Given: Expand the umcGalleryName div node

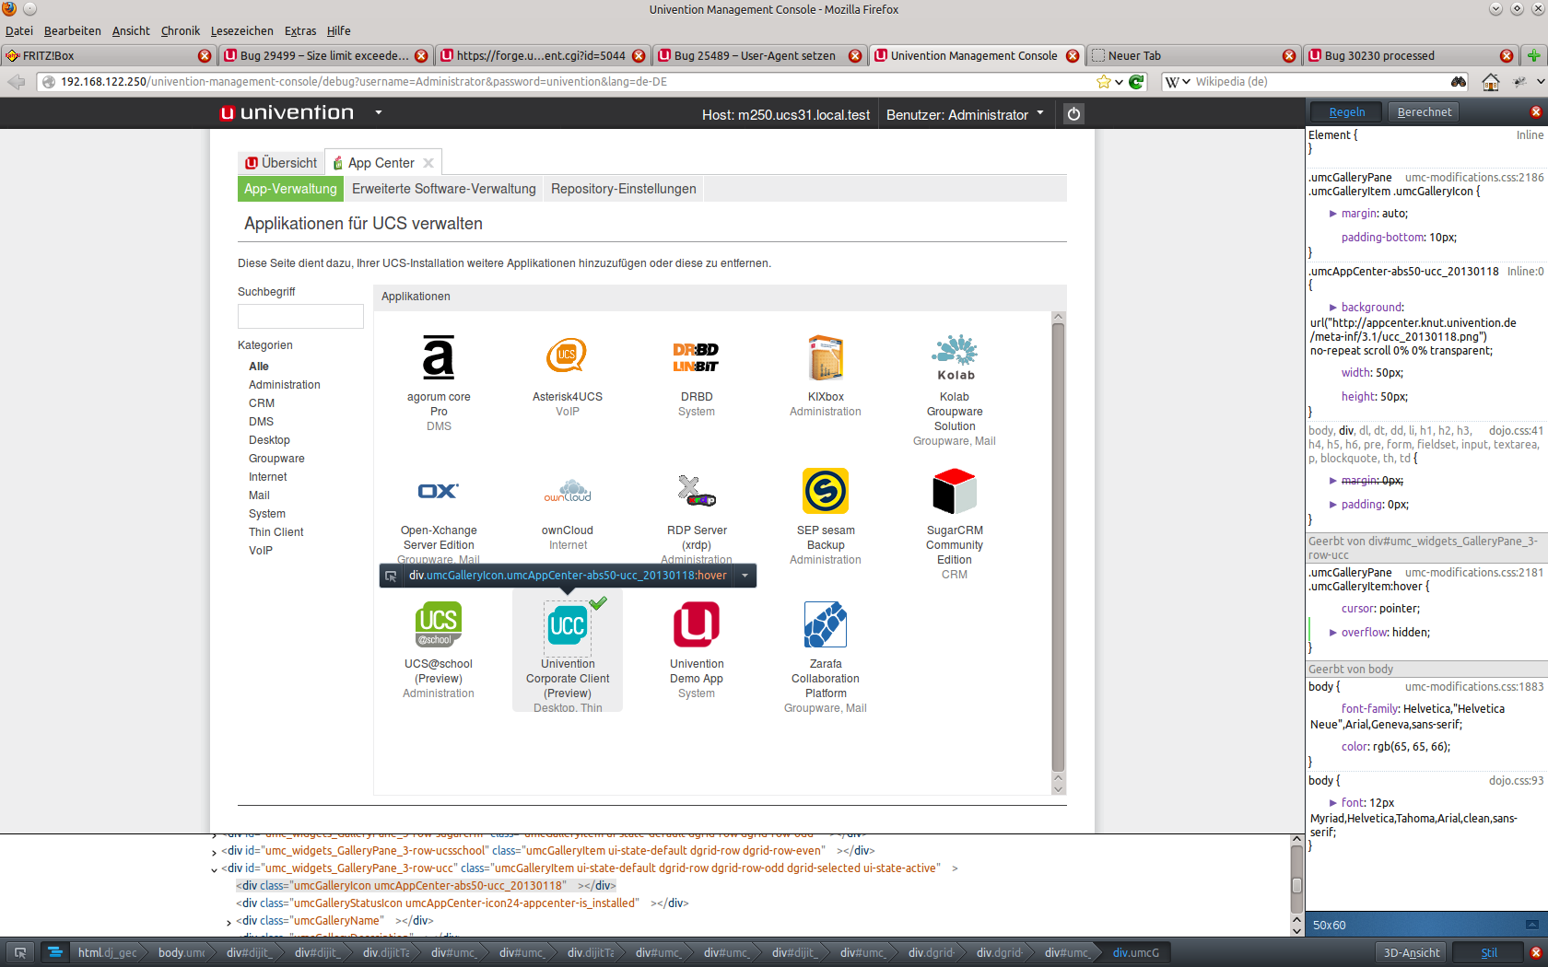Looking at the screenshot, I should 229,922.
